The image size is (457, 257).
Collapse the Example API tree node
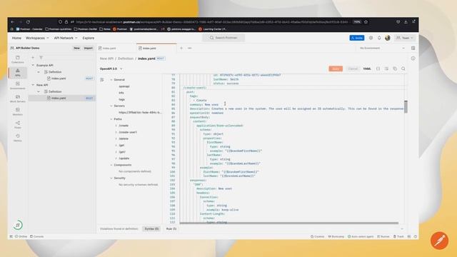coord(33,65)
